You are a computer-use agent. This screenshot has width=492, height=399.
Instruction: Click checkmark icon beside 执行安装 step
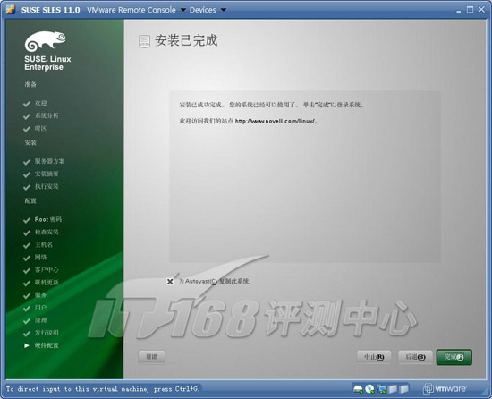[27, 187]
